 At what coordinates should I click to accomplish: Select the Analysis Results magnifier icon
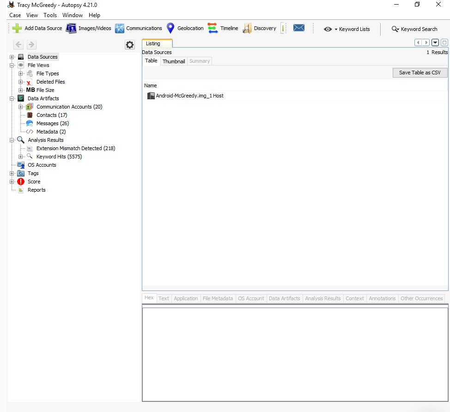pos(21,140)
